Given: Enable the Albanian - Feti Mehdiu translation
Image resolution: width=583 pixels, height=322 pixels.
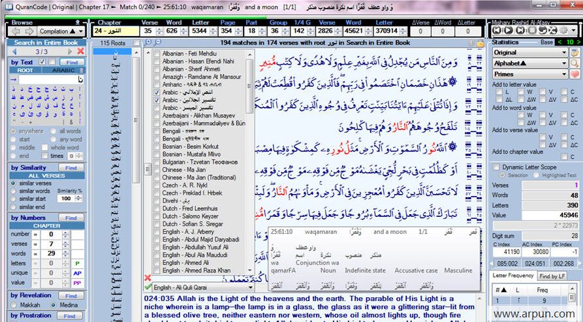Looking at the screenshot, I should [157, 52].
